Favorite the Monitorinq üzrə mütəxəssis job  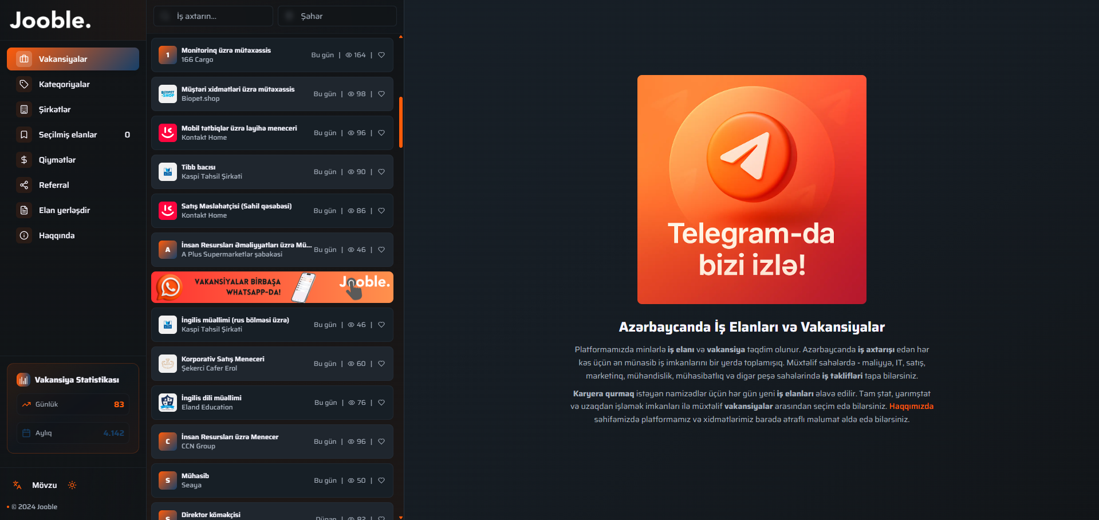coord(381,55)
